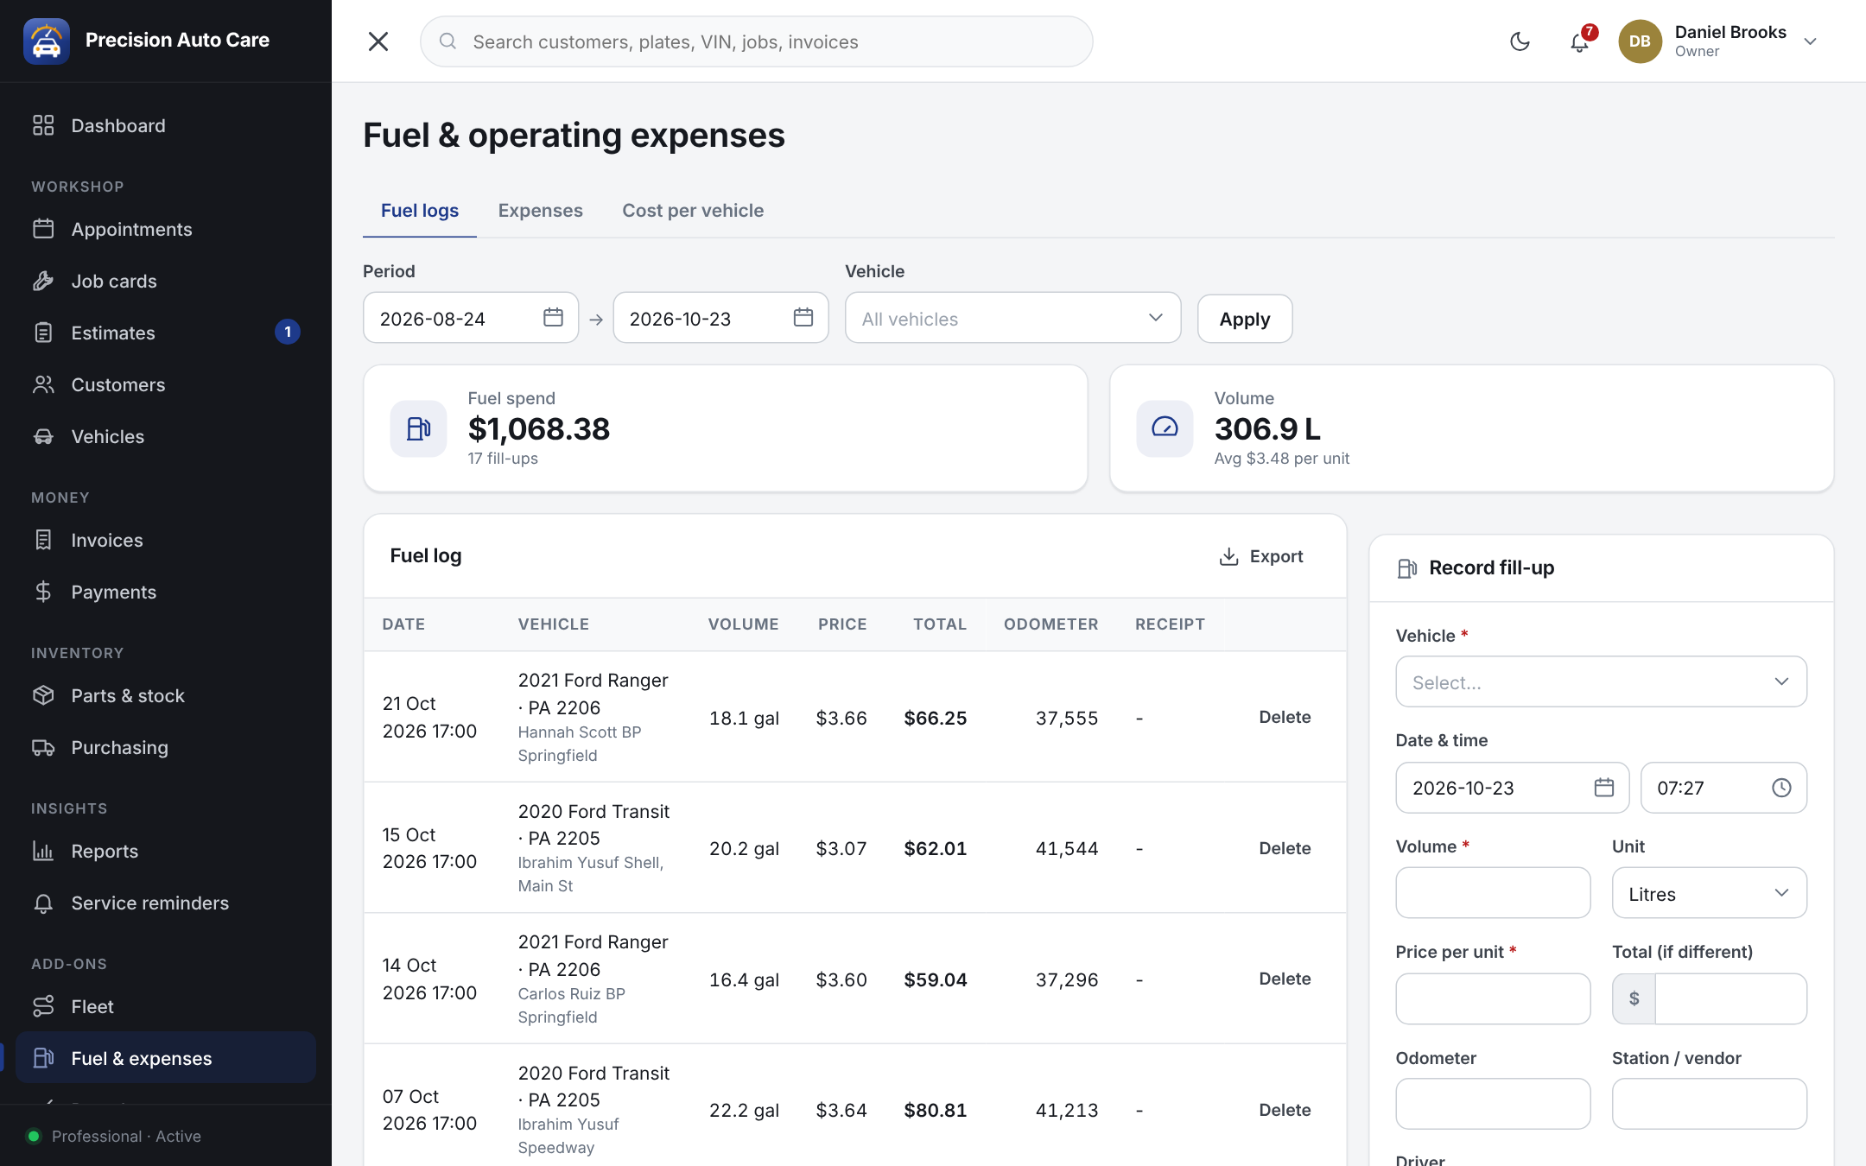Sort by the ODOMETER column header

tap(1050, 624)
